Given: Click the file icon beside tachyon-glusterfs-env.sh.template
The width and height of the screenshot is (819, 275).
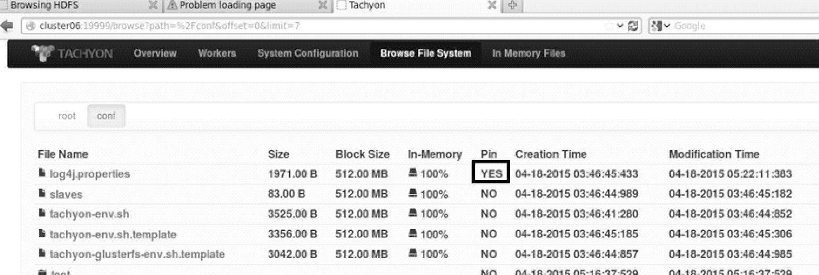Looking at the screenshot, I should [x=41, y=254].
